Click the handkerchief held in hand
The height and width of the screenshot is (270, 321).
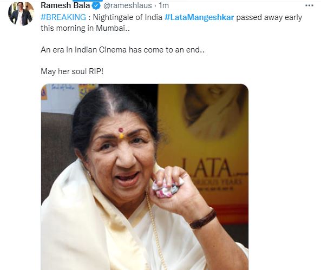(167, 188)
